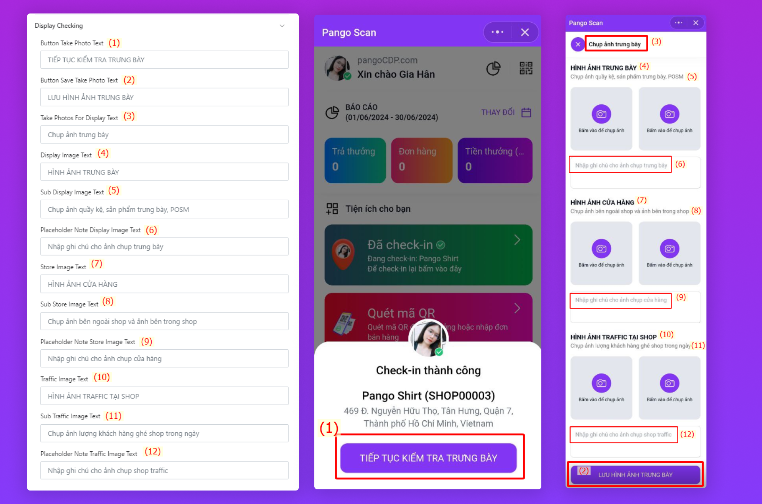Screen dimensions: 762x504
Task: Open the three-dots menu in large Pango Scan
Action: point(497,32)
